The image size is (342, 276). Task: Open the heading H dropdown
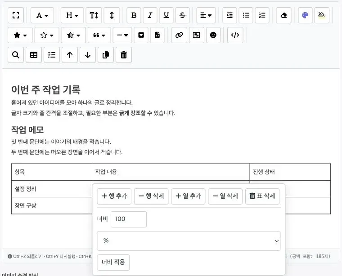[x=72, y=15]
